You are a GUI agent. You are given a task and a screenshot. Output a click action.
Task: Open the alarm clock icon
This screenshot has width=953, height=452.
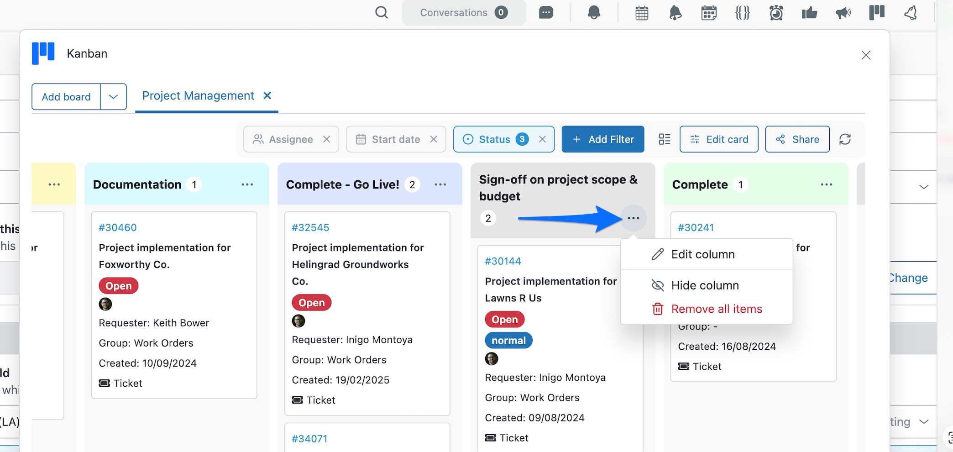click(x=776, y=13)
